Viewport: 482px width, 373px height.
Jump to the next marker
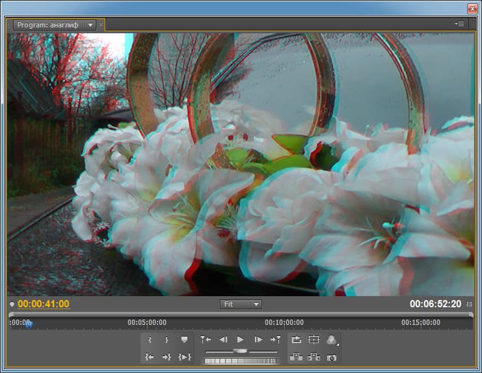click(275, 340)
